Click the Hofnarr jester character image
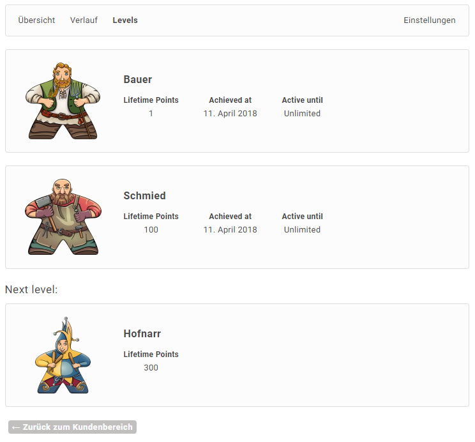The image size is (475, 442). tap(63, 355)
